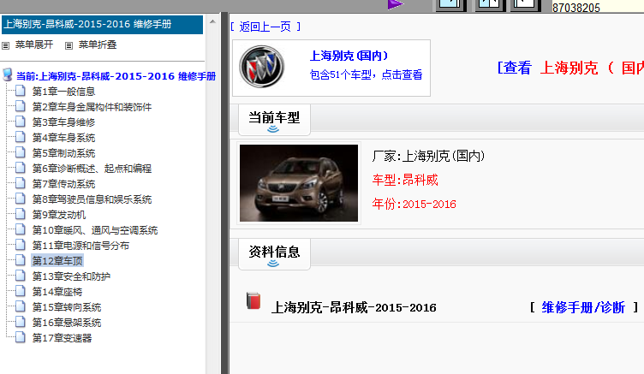This screenshot has width=644, height=374.
Task: Click the document icon for 第4章车身系统
Action: tap(21, 137)
